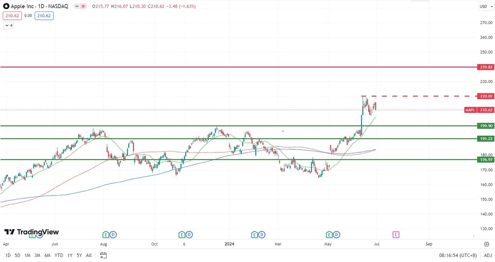Screen dimensions: 495x262
Task: Open chart settings gear on time axis
Action: pyautogui.click(x=487, y=244)
